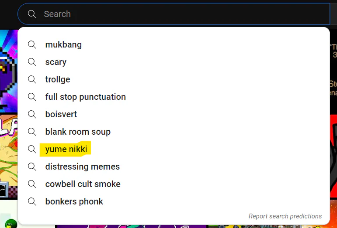Image resolution: width=337 pixels, height=228 pixels.
Task: Choose distressing memes from the suggestions
Action: pos(82,167)
